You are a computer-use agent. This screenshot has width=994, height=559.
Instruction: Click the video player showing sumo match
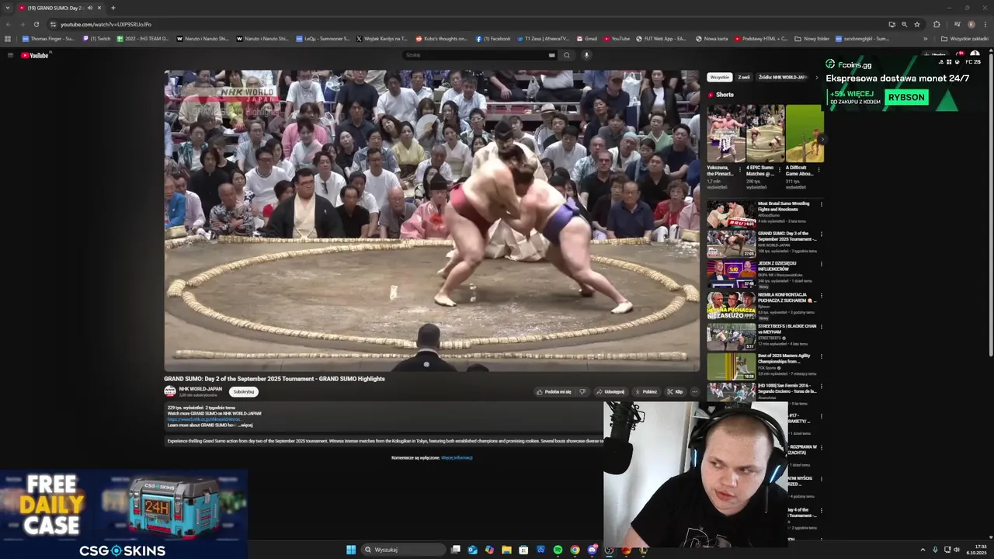click(x=432, y=221)
